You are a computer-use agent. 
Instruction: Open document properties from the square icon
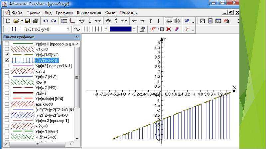tap(202, 21)
